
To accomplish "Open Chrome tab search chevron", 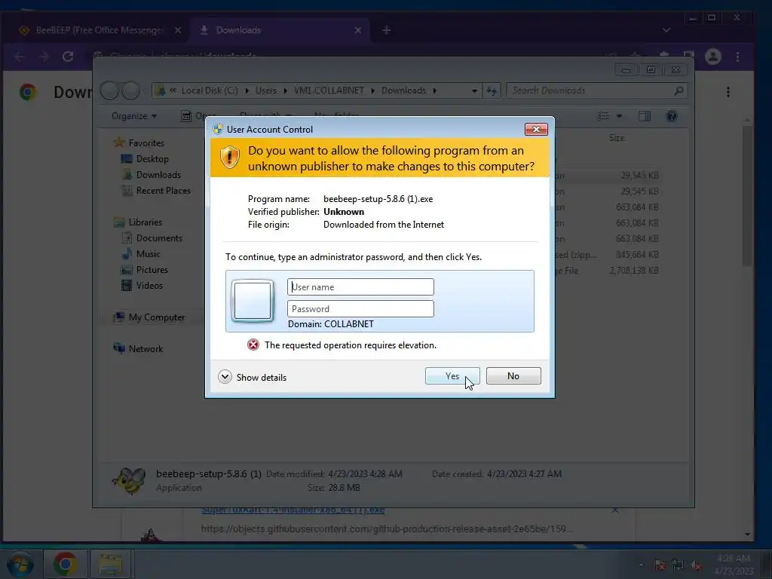I will [x=666, y=30].
